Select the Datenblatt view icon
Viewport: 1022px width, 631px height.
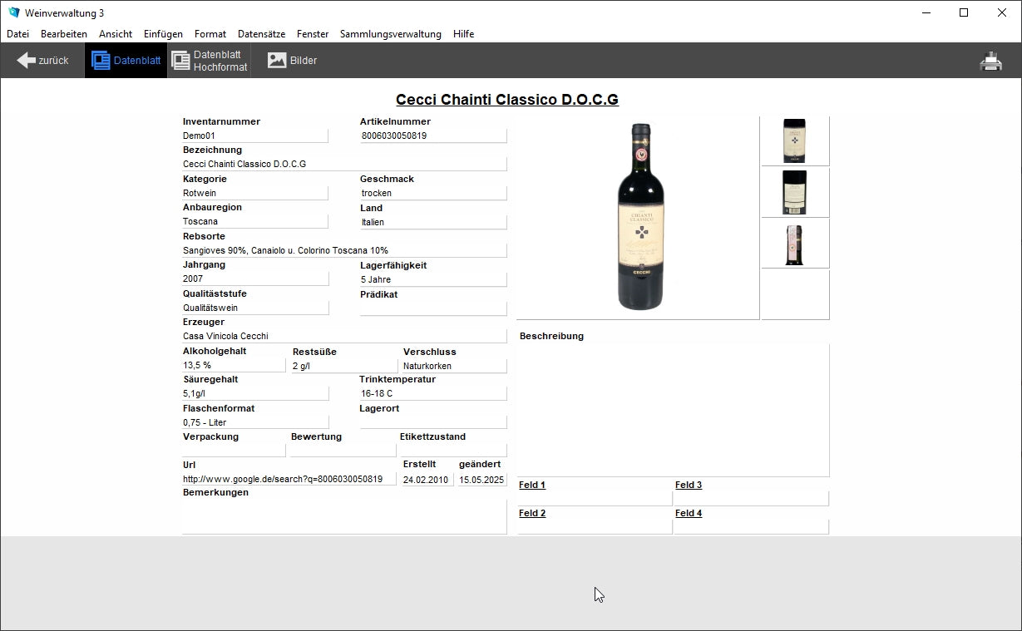101,60
